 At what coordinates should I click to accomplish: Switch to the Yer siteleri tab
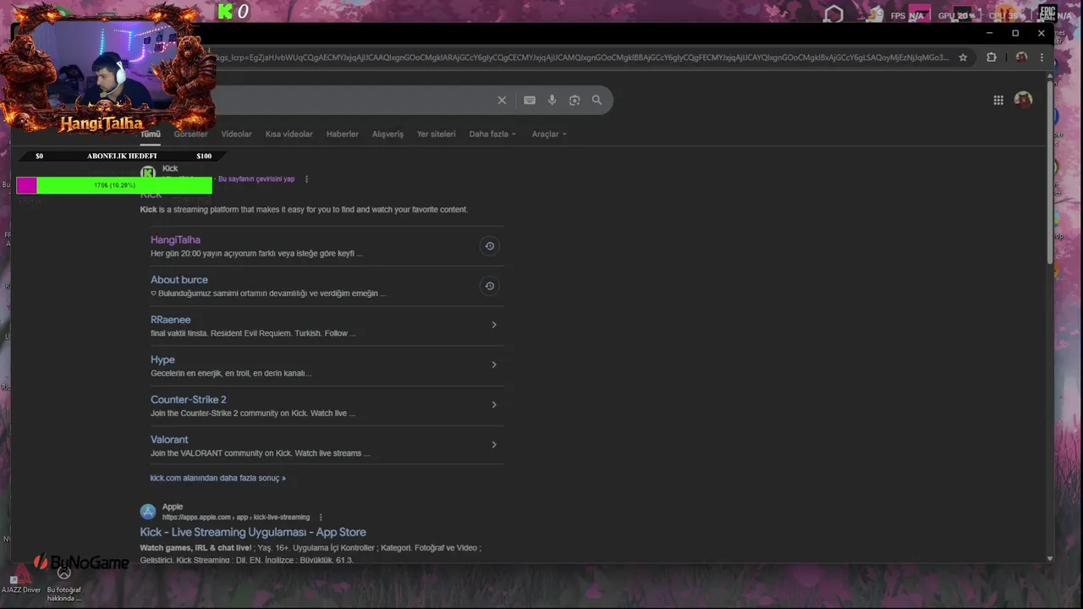click(x=436, y=134)
